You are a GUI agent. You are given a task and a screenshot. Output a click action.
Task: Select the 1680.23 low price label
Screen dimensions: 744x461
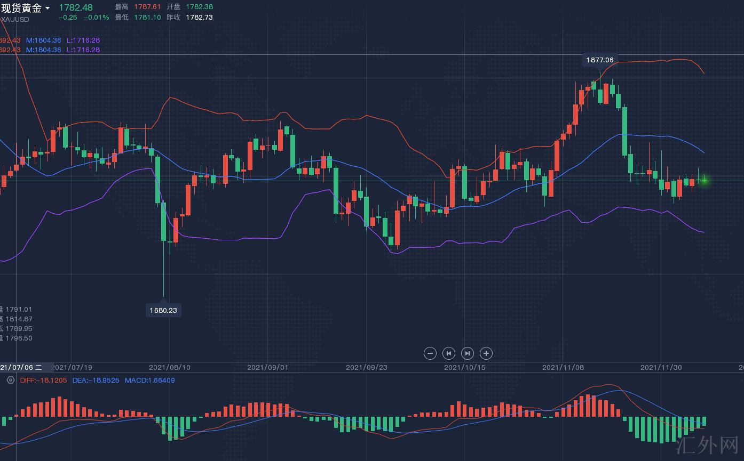coord(163,310)
